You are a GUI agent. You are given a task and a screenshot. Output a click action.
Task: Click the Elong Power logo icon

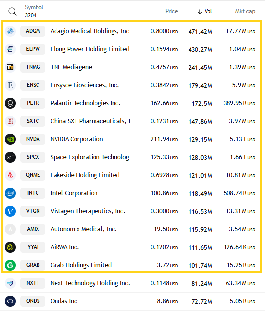(10, 49)
